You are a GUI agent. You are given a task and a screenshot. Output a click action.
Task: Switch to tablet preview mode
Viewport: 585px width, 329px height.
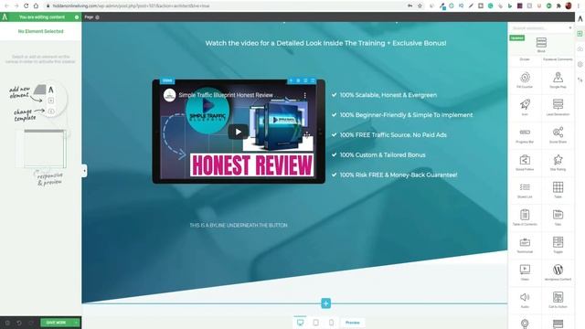[x=315, y=323]
